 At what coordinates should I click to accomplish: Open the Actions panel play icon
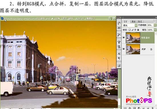pos(119,28)
